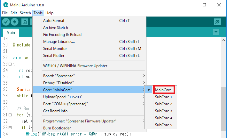227x138 pixels.
Task: Choose Manage Libraries from Tools menu
Action: tap(59, 42)
